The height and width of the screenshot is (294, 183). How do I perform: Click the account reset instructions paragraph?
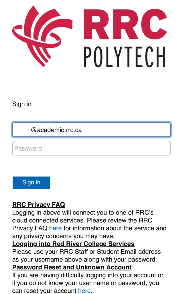click(x=86, y=283)
